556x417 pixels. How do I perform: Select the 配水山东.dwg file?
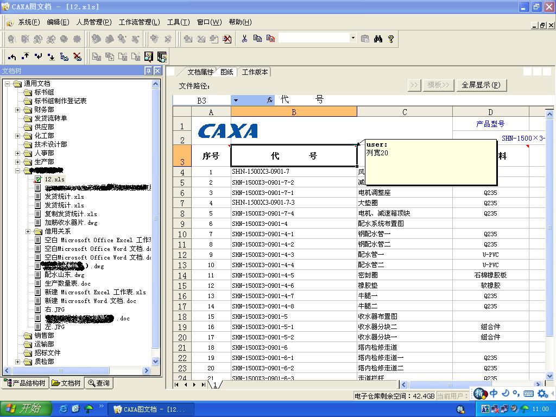click(x=64, y=275)
